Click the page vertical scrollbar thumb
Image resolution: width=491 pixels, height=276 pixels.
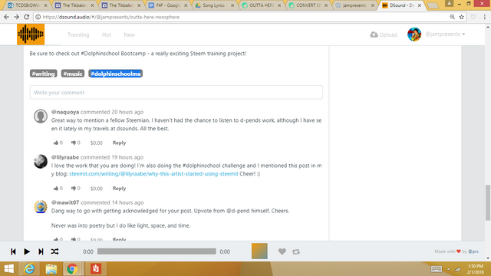click(488, 202)
